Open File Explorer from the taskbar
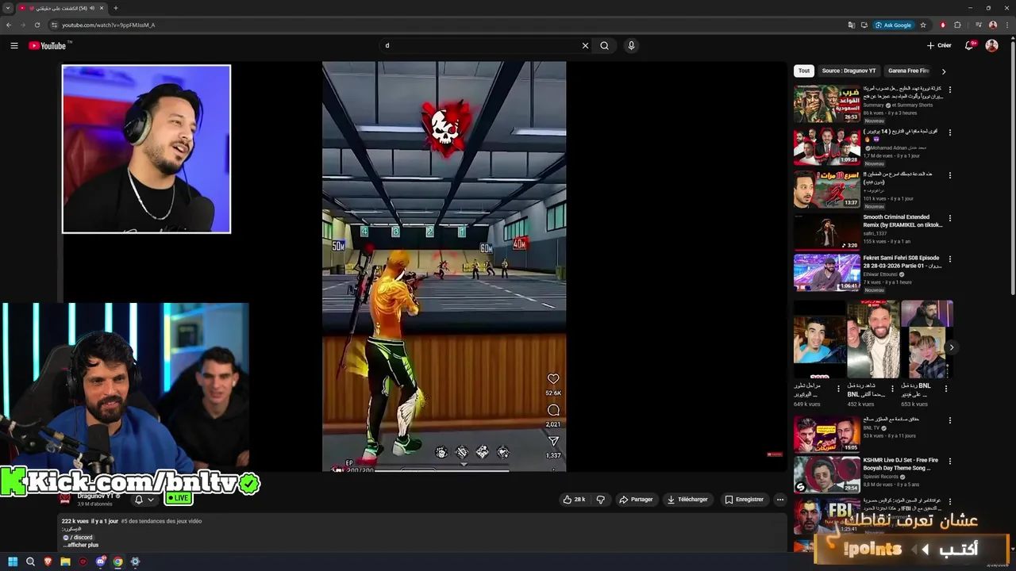 click(65, 561)
